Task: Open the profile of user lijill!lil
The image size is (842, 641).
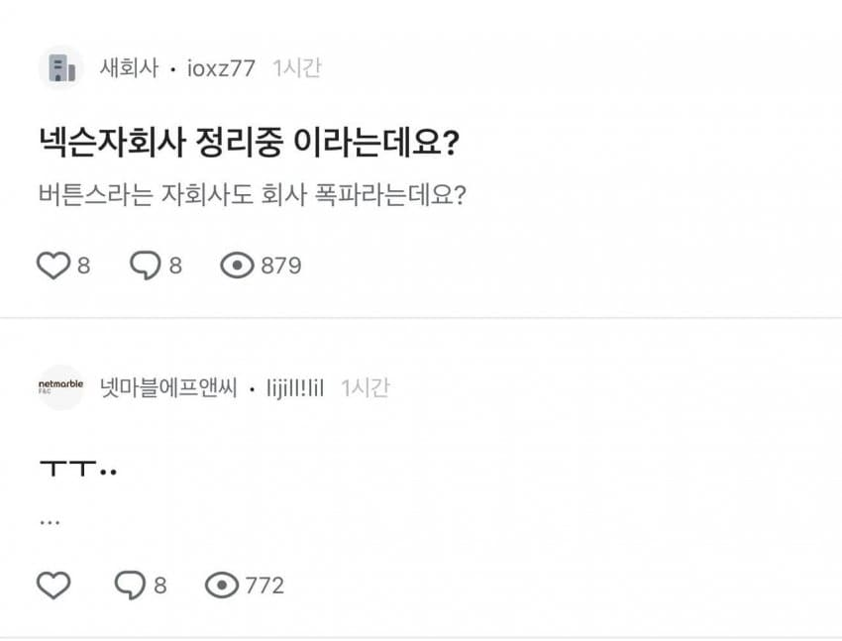Action: click(x=296, y=387)
